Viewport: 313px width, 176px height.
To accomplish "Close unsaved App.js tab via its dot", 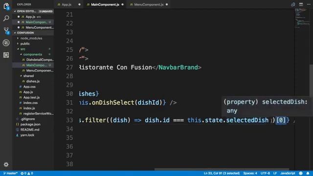I will (79, 4).
